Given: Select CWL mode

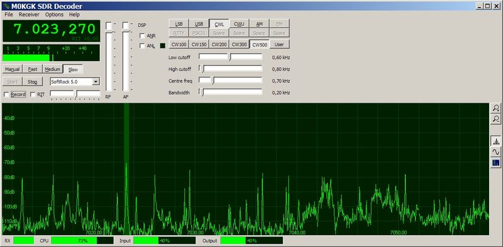Looking at the screenshot, I should [219, 24].
